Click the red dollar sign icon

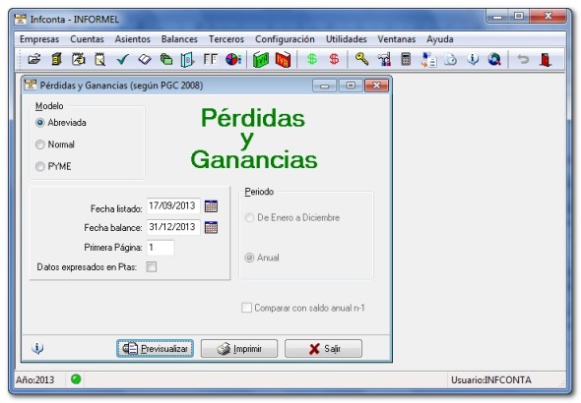[334, 59]
